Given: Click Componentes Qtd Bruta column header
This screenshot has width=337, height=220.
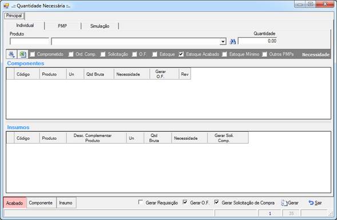Looking at the screenshot, I should pos(98,74).
